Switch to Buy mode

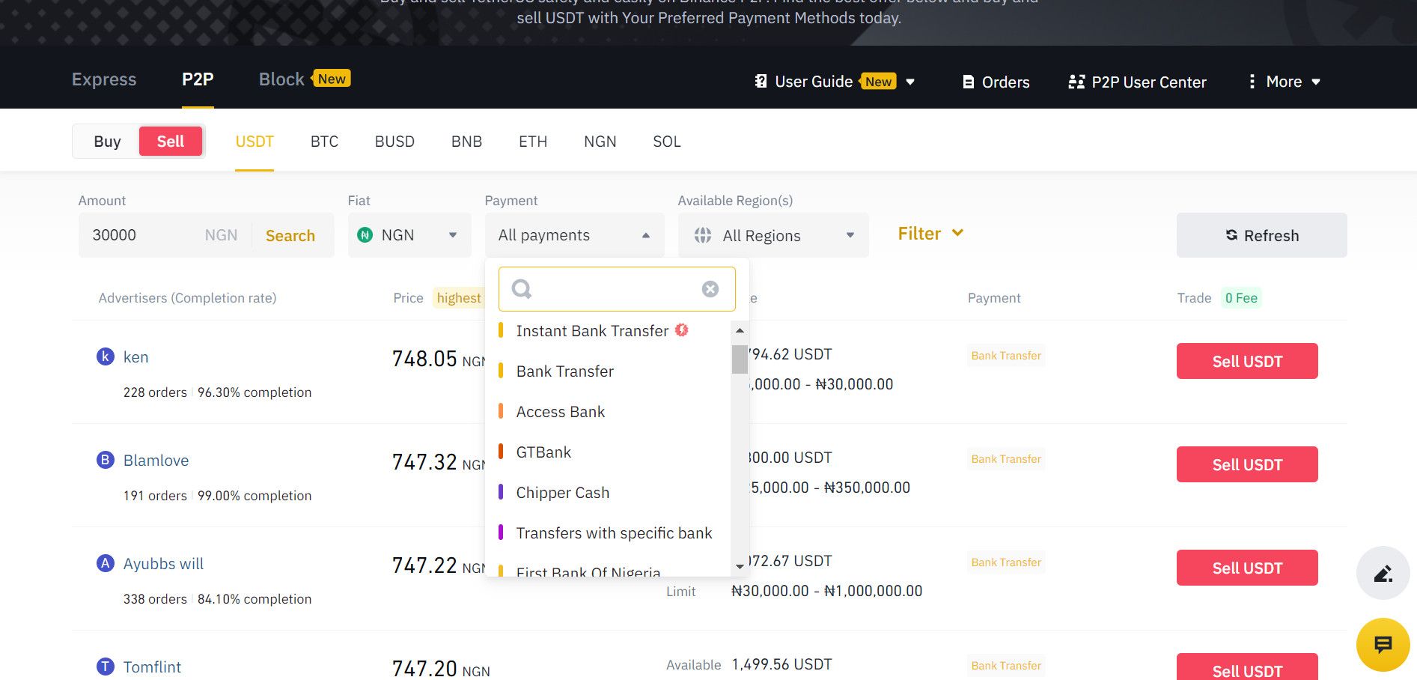pos(107,142)
